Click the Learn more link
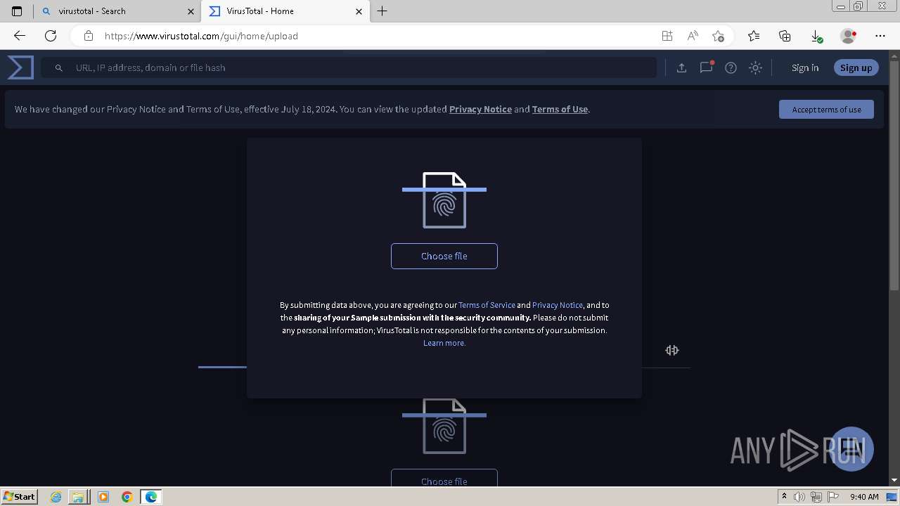The image size is (900, 506). tap(444, 343)
